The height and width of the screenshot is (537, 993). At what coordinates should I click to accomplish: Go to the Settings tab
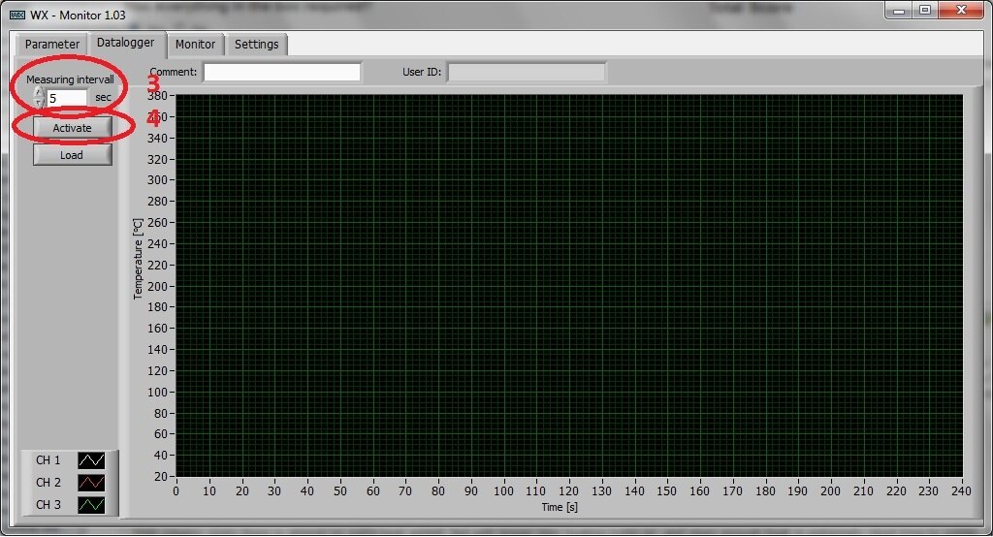coord(256,45)
